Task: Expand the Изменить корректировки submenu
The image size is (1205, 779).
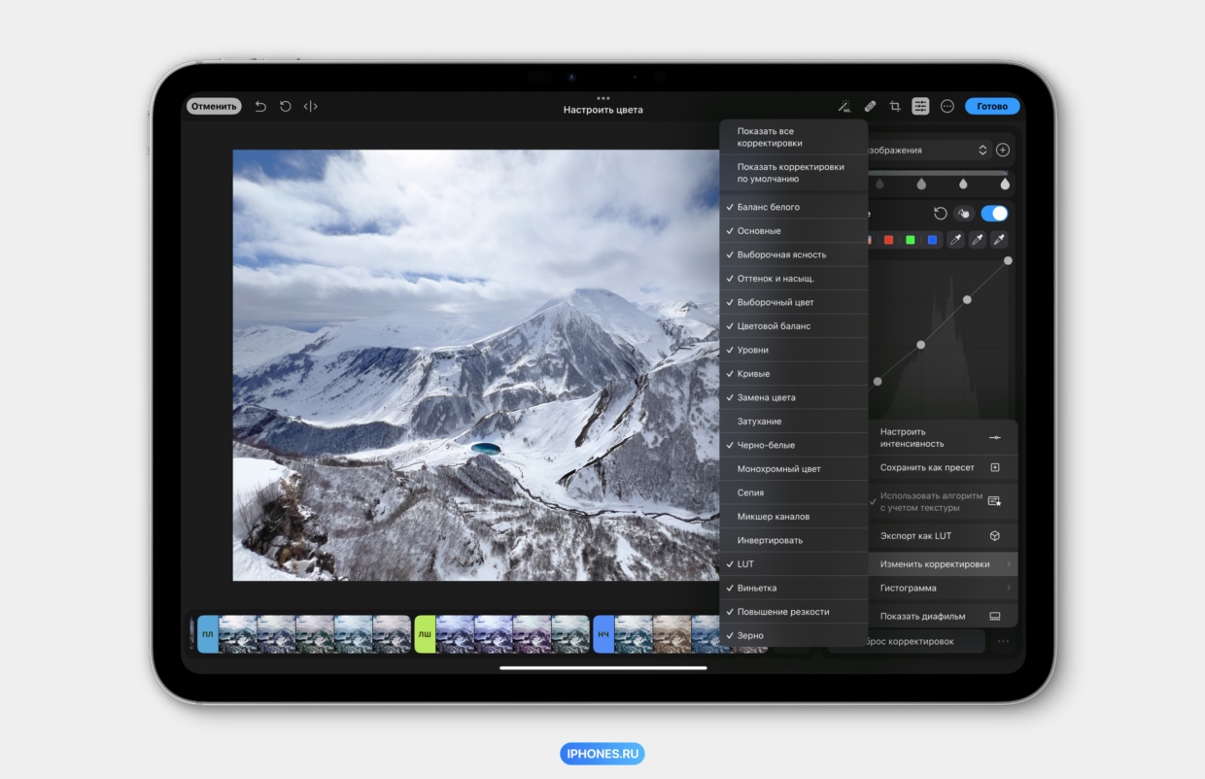Action: (x=943, y=564)
